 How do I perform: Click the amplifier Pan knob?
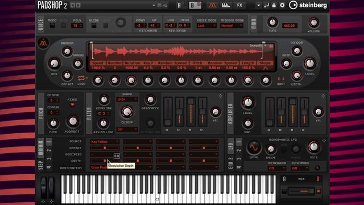[x=248, y=123]
